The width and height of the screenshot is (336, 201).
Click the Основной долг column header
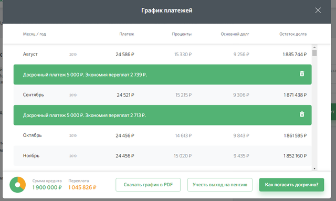[235, 34]
